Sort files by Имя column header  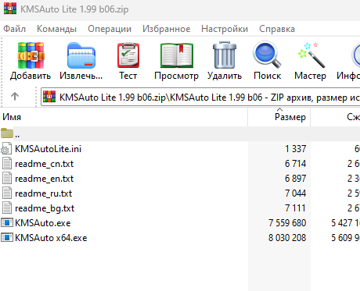124,117
